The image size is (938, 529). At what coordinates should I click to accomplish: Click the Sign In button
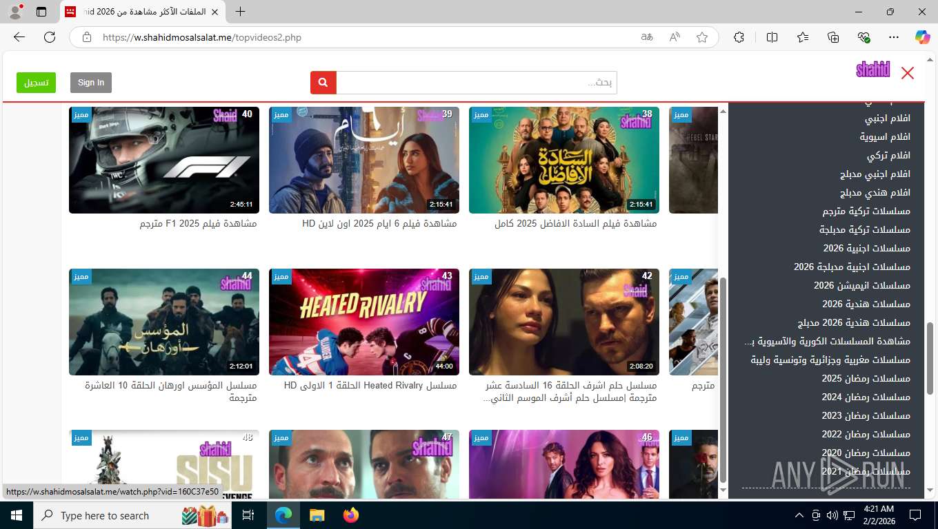91,83
